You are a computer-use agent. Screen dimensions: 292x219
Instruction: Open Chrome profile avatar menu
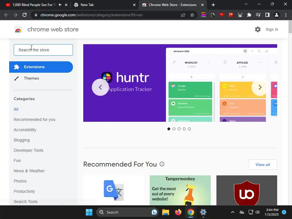pos(277,15)
